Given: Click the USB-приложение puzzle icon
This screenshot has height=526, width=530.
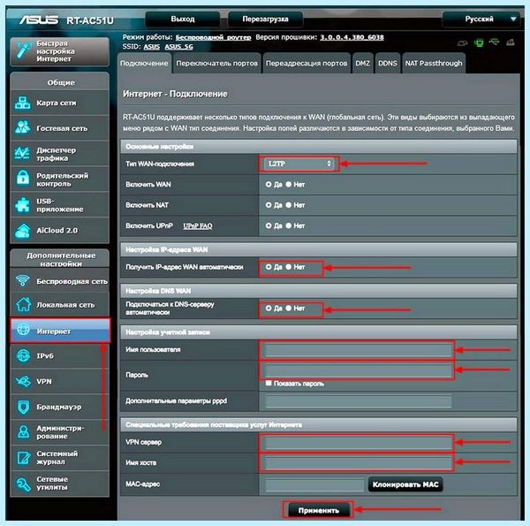Looking at the screenshot, I should 23,204.
